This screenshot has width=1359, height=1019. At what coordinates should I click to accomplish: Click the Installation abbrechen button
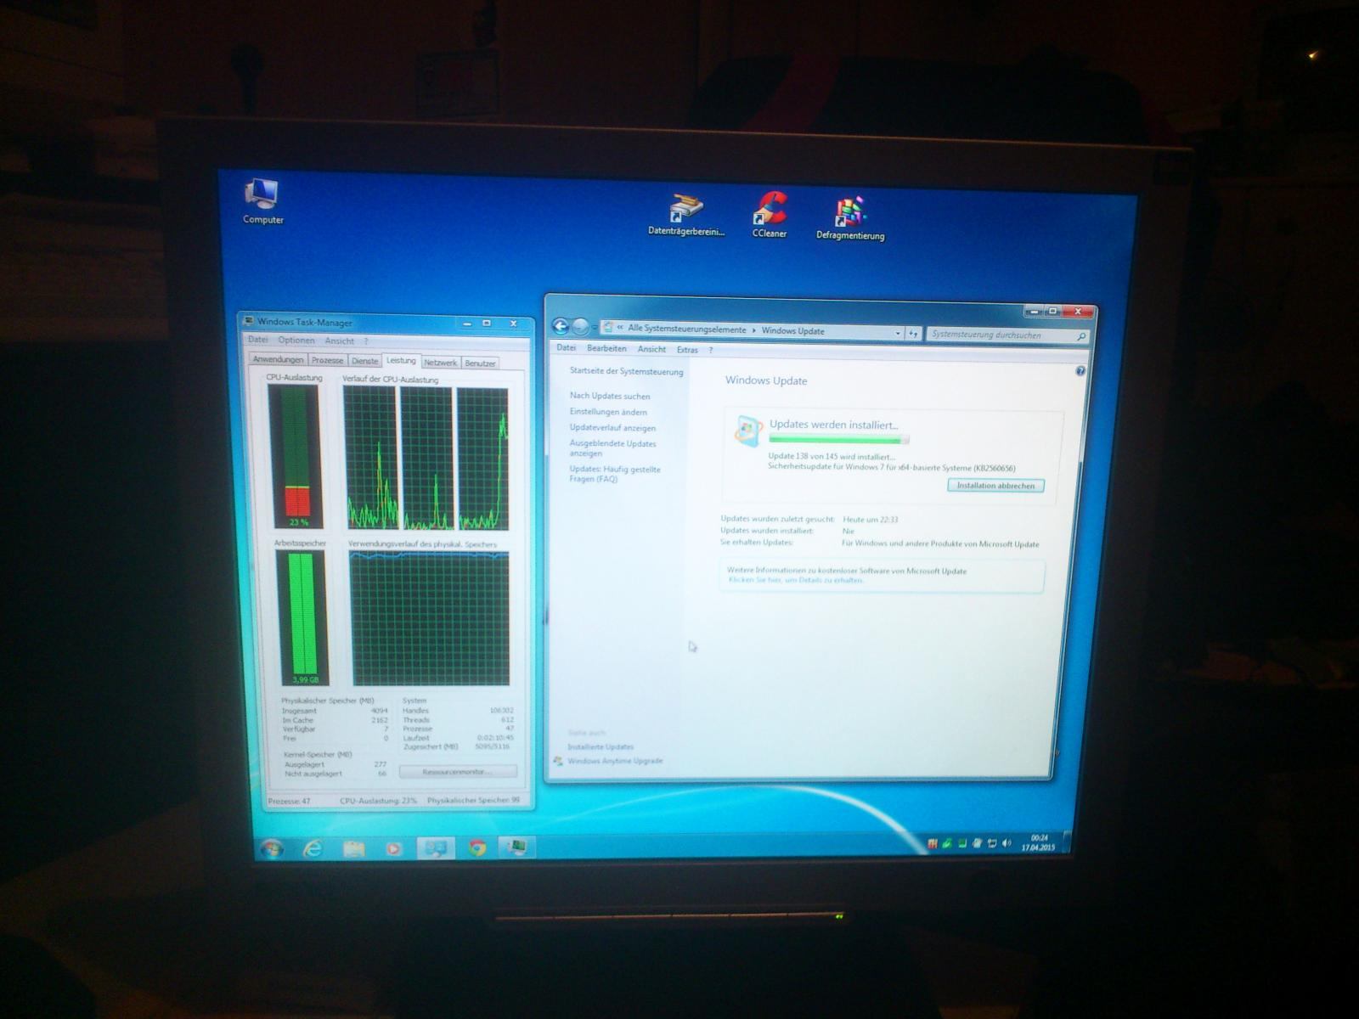click(995, 486)
